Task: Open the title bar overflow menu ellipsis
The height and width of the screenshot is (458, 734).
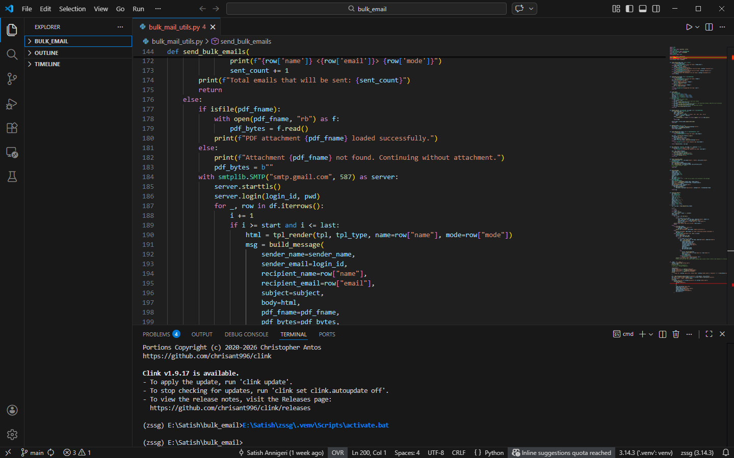Action: pos(158,9)
